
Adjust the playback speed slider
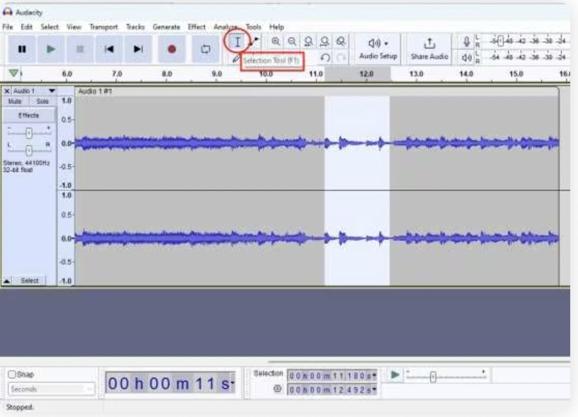point(433,377)
